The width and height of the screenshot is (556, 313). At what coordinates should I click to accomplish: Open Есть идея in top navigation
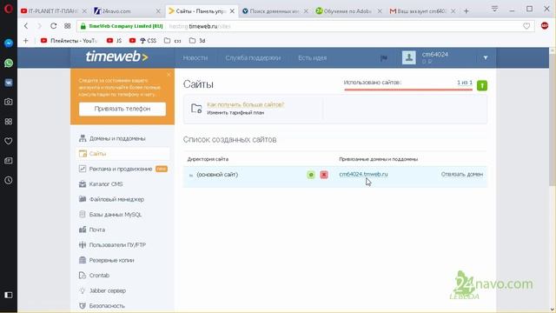coord(312,58)
